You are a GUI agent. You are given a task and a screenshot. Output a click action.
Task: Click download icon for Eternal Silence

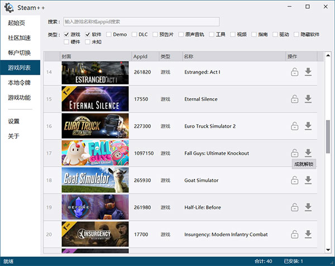[x=308, y=99]
